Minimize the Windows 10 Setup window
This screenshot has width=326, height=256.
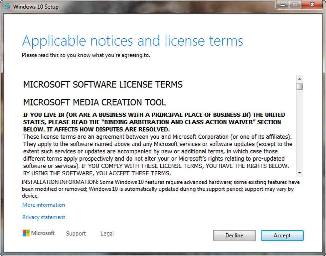click(282, 5)
